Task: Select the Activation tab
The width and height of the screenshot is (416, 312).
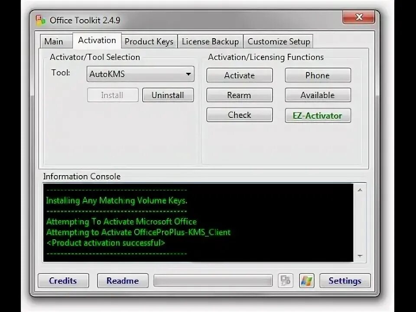Action: (97, 40)
